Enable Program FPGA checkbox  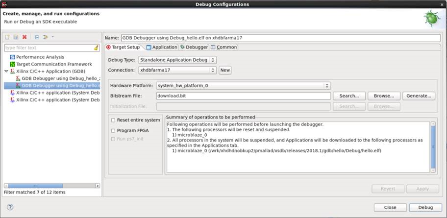(x=113, y=131)
